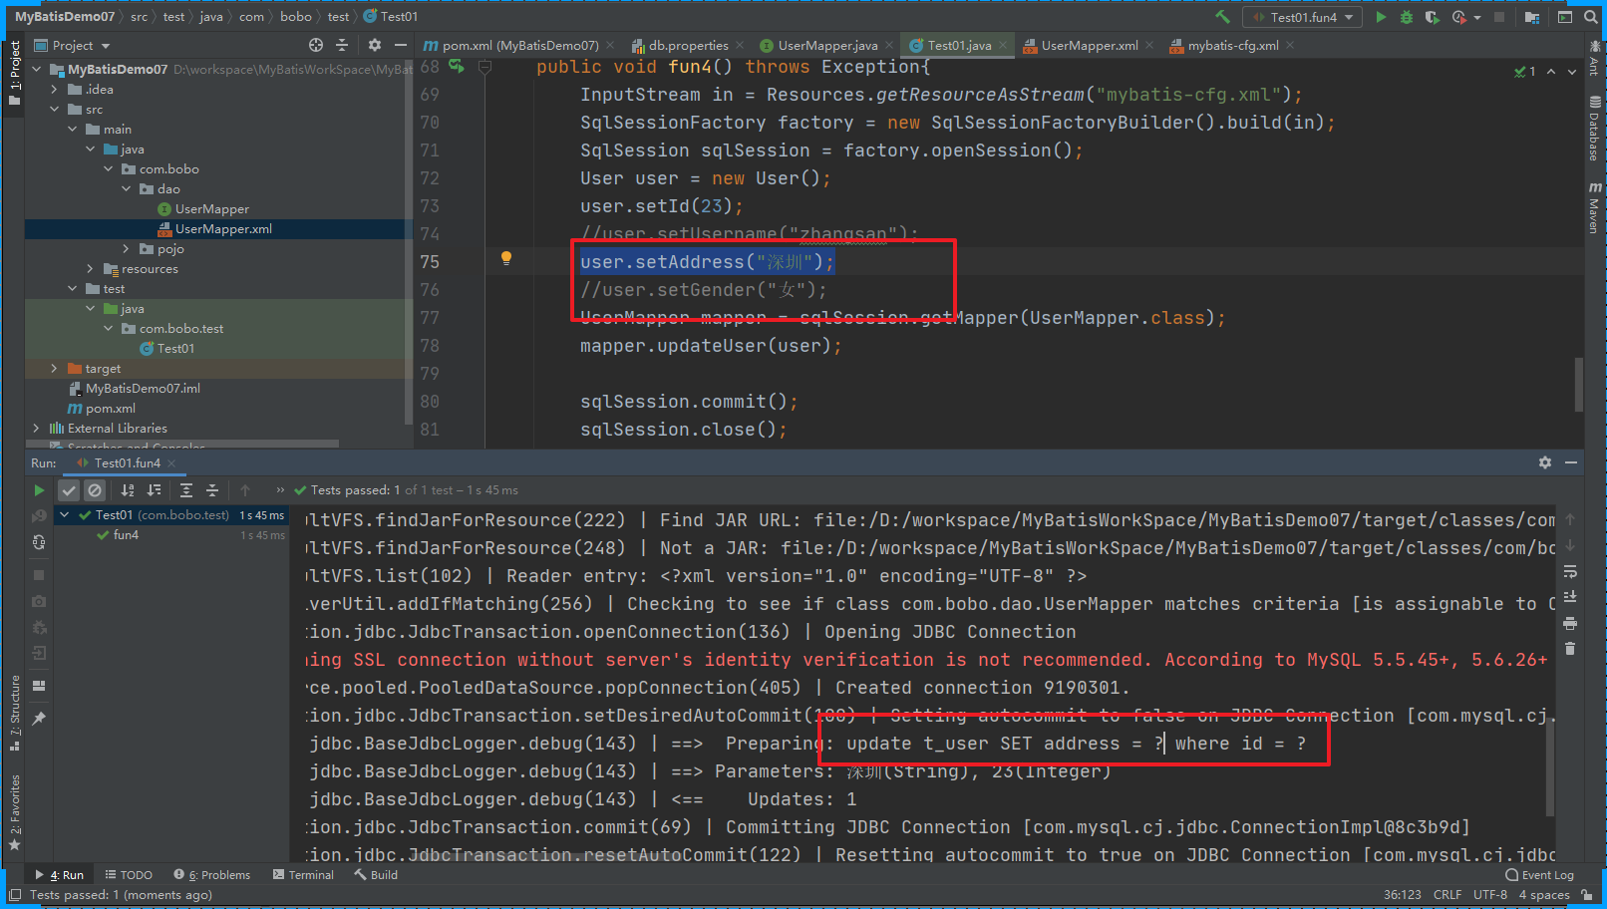Open Project Structure icon in top toolbar

click(1532, 17)
